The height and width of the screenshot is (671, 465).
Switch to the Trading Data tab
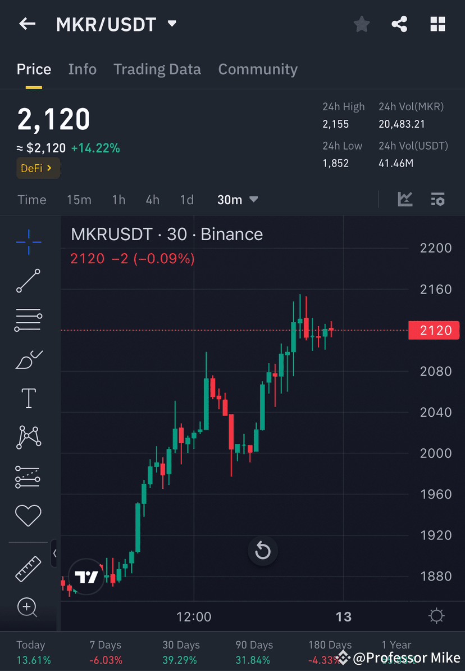[x=157, y=69]
